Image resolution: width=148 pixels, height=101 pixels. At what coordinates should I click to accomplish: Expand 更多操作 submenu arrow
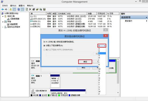pyautogui.click(x=147, y=21)
